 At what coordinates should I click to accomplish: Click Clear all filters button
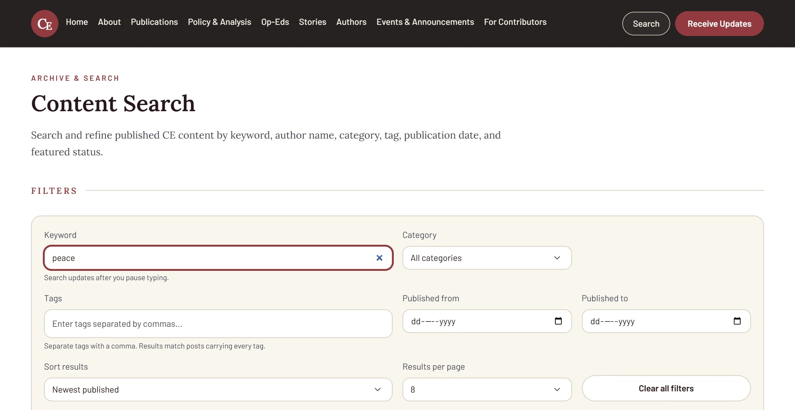[x=666, y=388]
